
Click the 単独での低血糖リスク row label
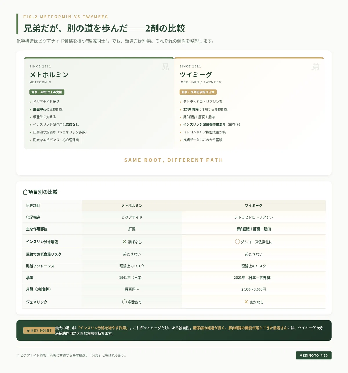click(x=44, y=254)
